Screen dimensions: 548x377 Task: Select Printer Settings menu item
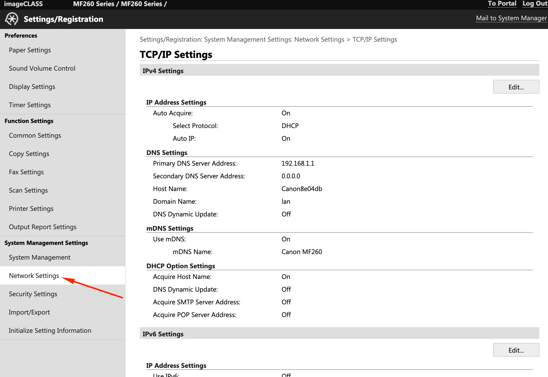31,209
